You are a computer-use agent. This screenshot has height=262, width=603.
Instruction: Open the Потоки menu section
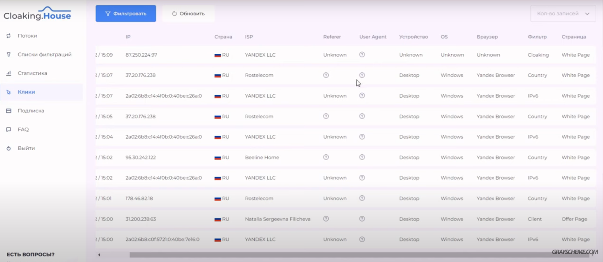27,36
